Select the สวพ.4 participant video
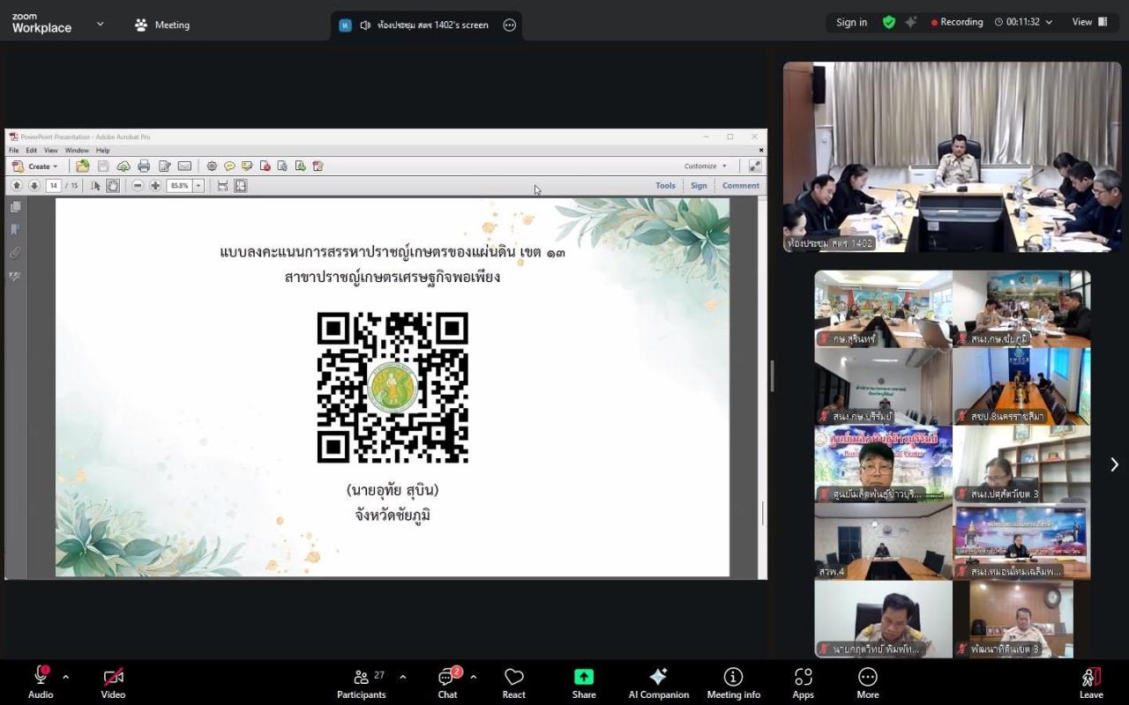The height and width of the screenshot is (705, 1129). coord(883,541)
